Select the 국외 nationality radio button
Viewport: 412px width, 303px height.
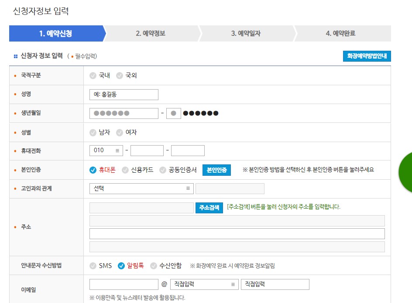pos(120,76)
